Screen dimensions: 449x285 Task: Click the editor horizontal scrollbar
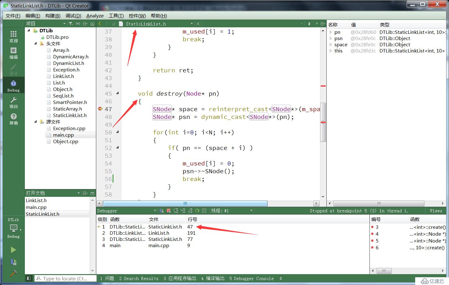pos(185,204)
